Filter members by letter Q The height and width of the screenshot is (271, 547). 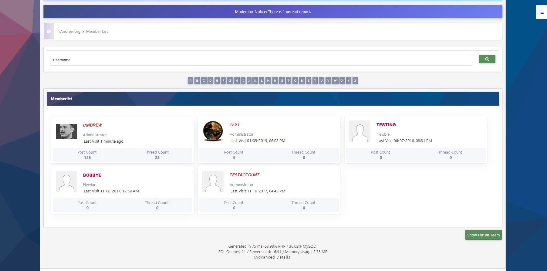click(x=295, y=81)
